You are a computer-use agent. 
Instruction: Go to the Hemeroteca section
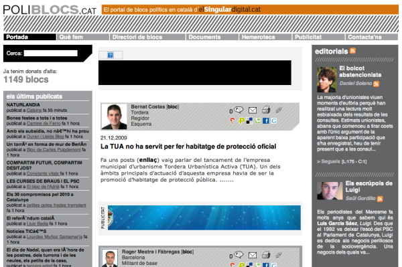pyautogui.click(x=265, y=37)
